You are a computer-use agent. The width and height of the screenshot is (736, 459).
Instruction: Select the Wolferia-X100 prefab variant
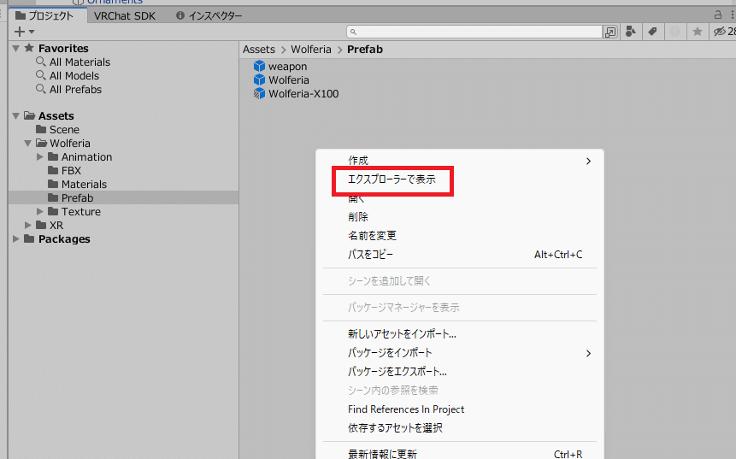click(x=303, y=93)
